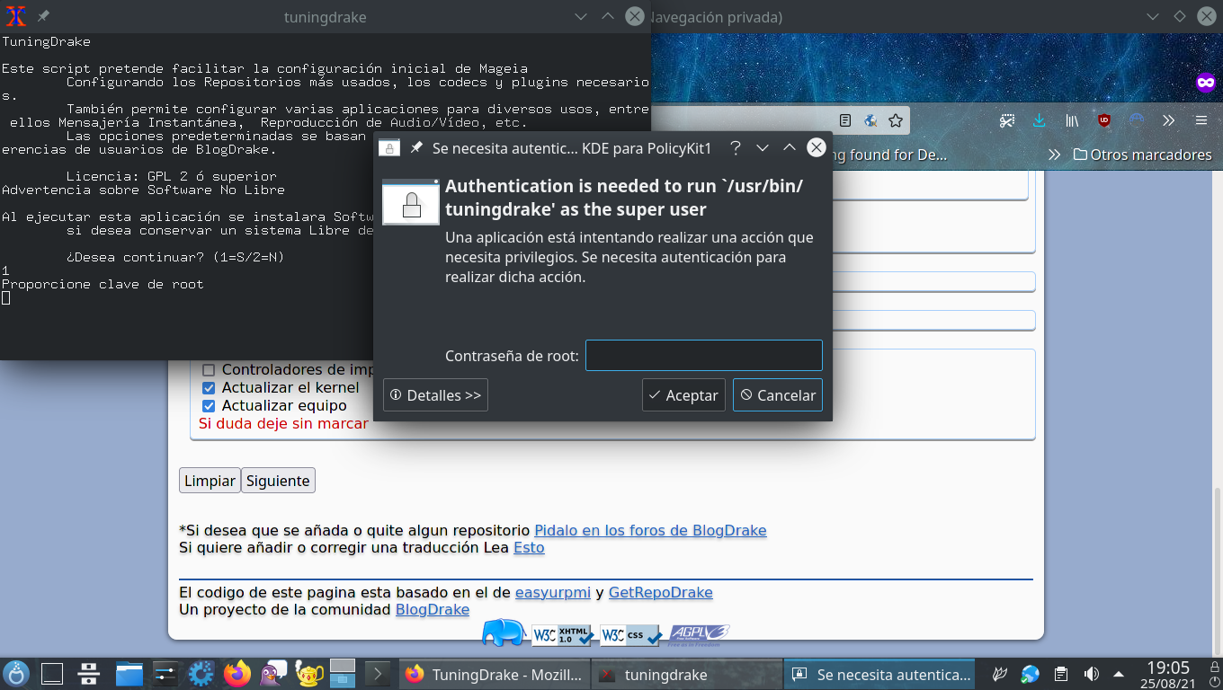This screenshot has width=1223, height=690.
Task: Click the globe translate icon in address bar
Action: coord(870,120)
